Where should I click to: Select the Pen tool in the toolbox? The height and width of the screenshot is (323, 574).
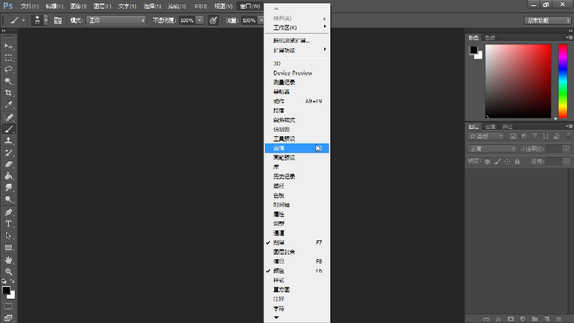(9, 212)
